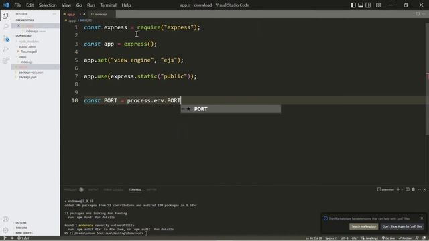The image size is (429, 241).
Task: Switch to the index.ejs editor tab
Action: 101,14
